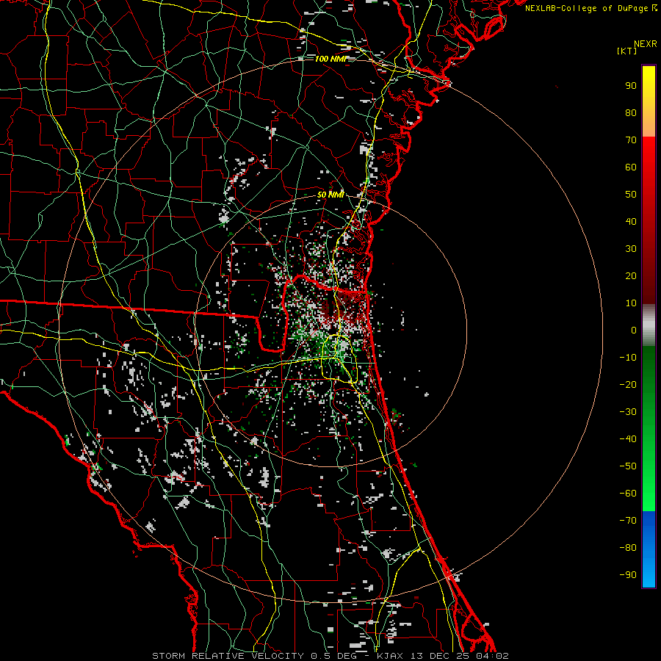The width and height of the screenshot is (661, 661).
Task: Click the 04:02 timestamp in the caption
Action: pos(494,655)
